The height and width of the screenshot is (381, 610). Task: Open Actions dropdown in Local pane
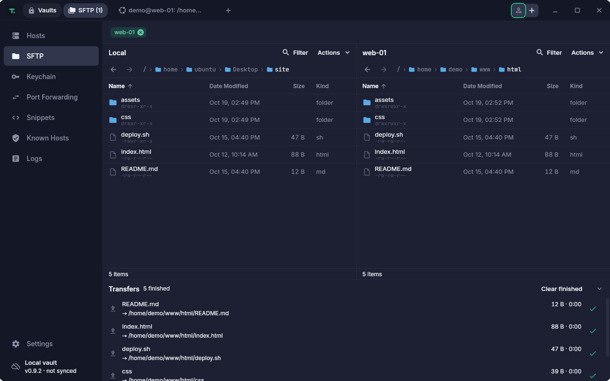coord(334,53)
